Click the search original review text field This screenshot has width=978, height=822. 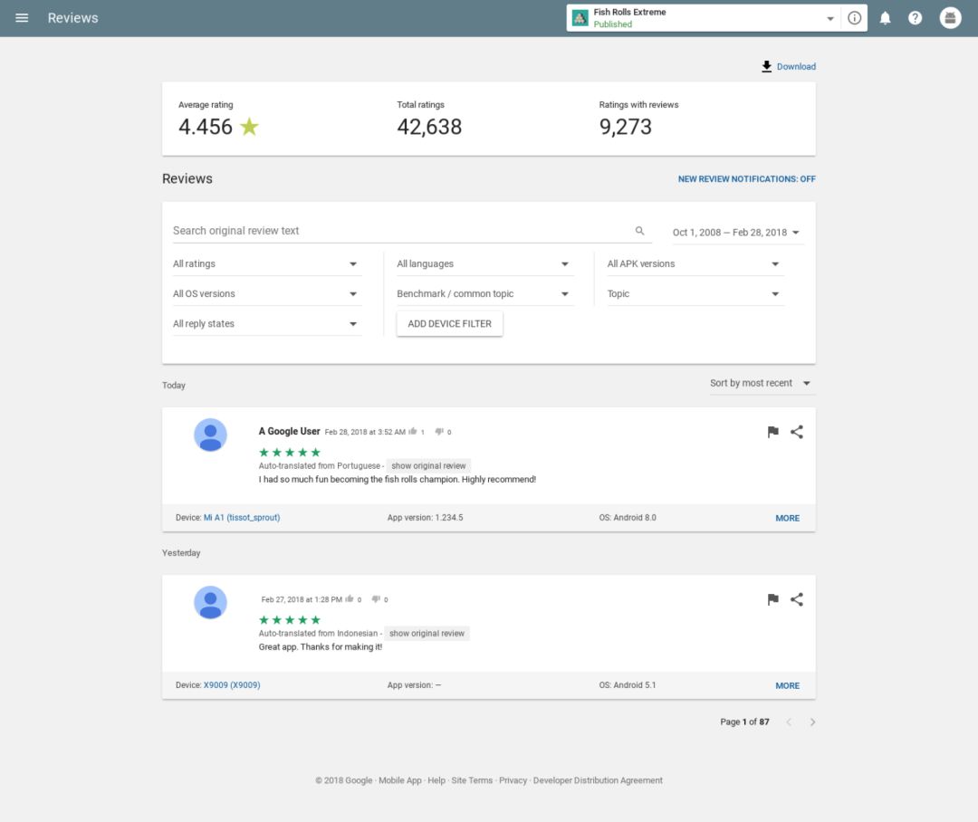tap(398, 231)
